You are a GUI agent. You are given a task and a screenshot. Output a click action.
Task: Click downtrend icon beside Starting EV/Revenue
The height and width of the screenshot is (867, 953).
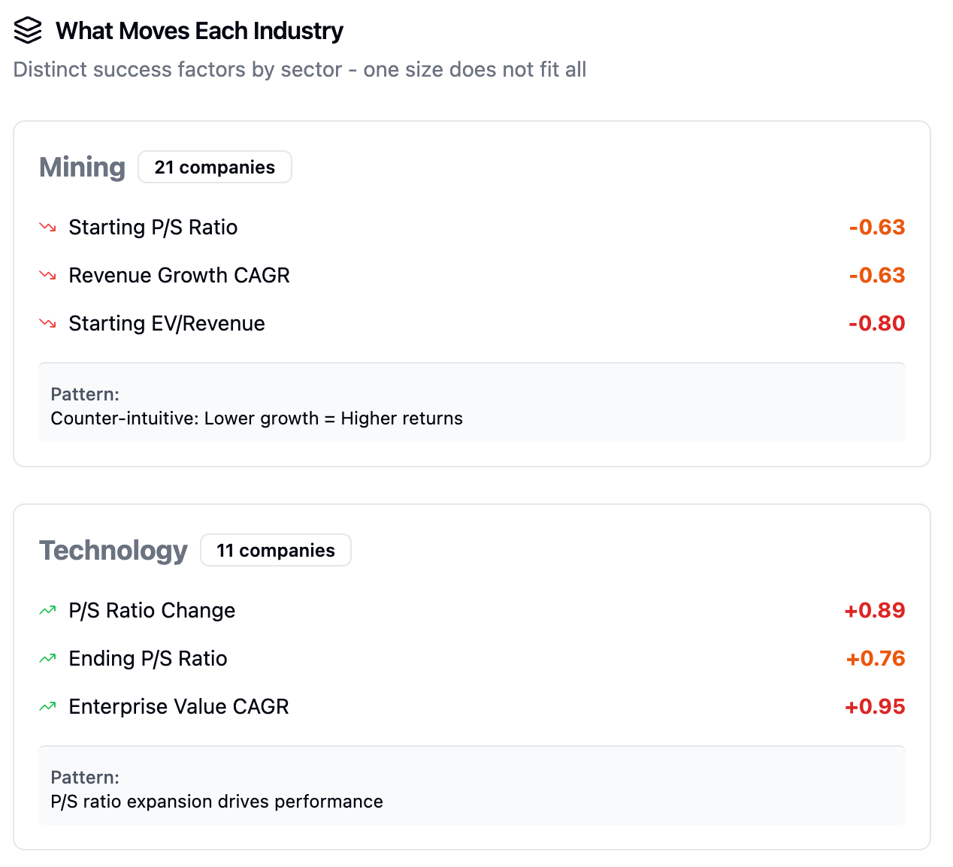(47, 323)
